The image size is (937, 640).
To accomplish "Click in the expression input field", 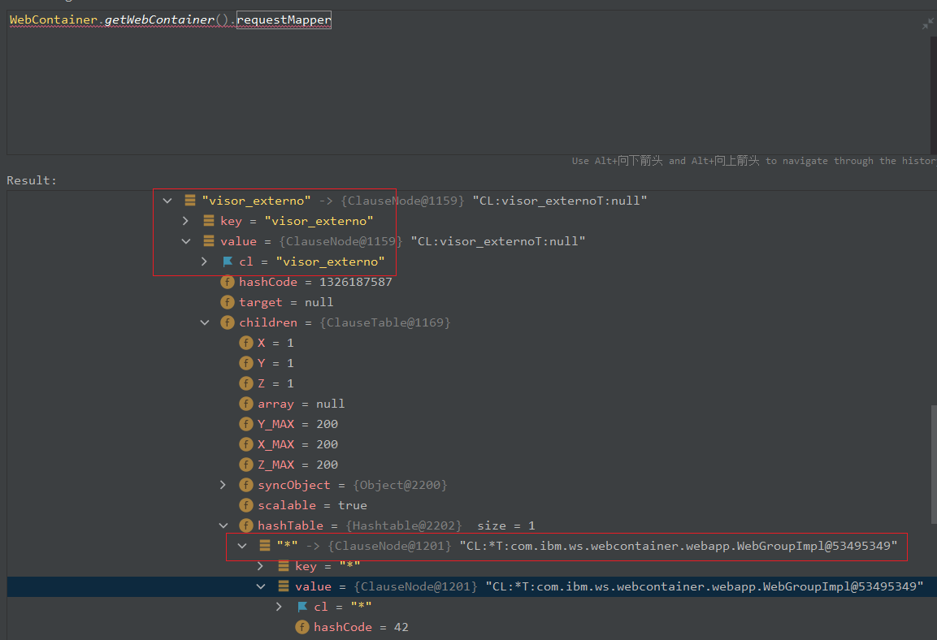I will coord(468,82).
